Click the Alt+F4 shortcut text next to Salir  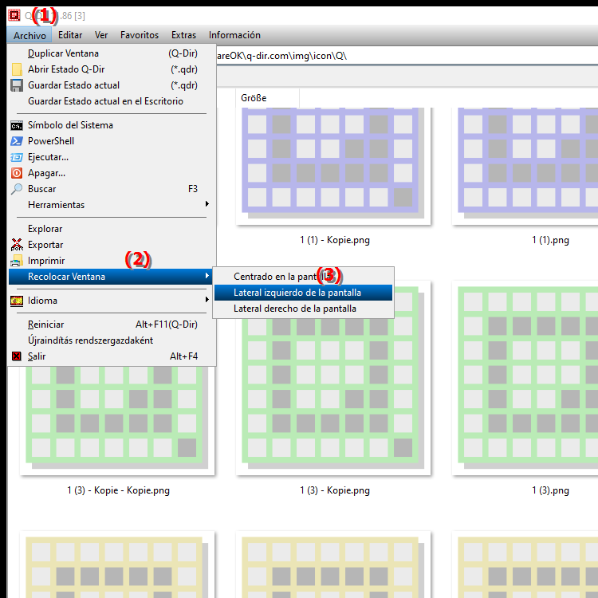(183, 356)
